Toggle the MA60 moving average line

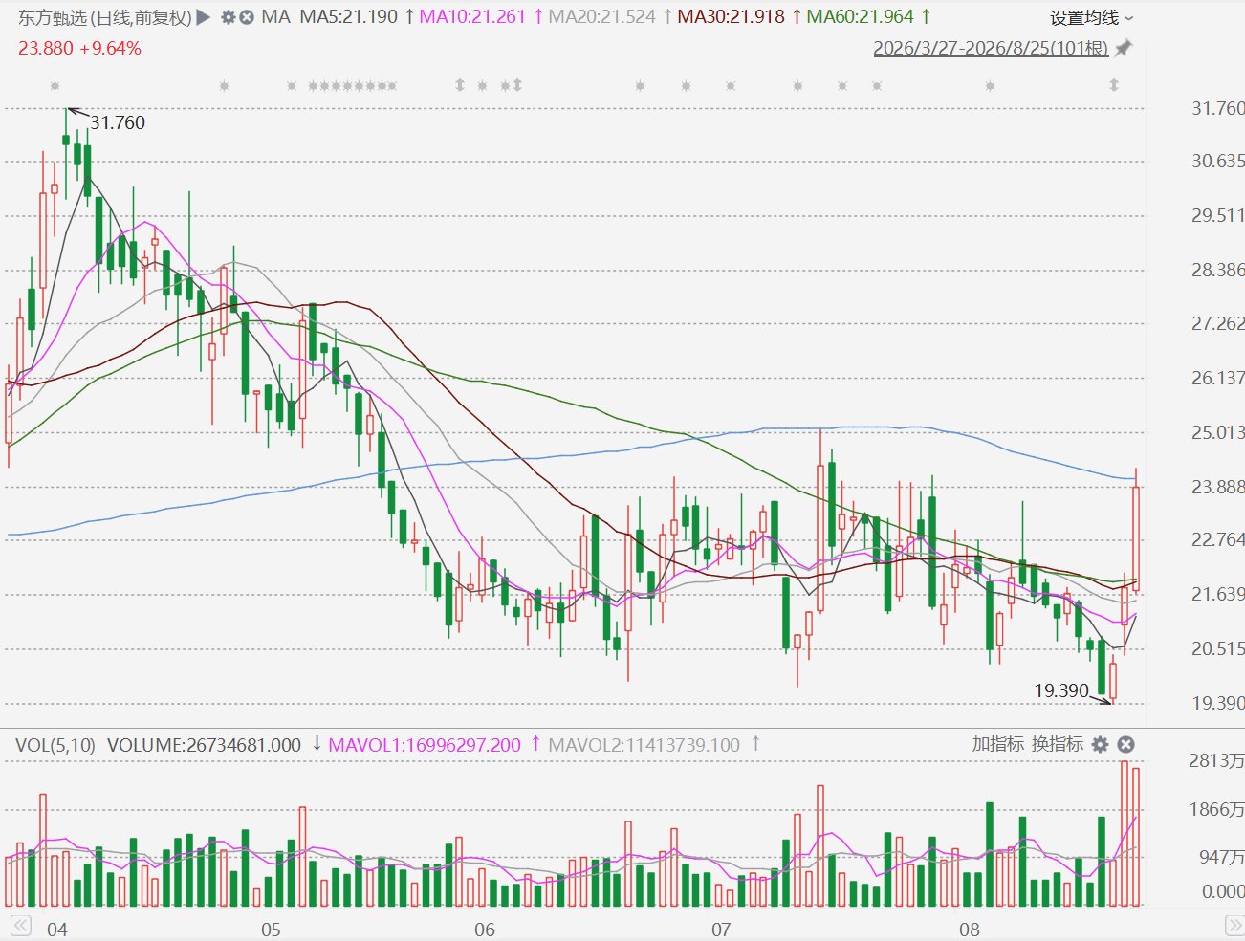click(861, 17)
